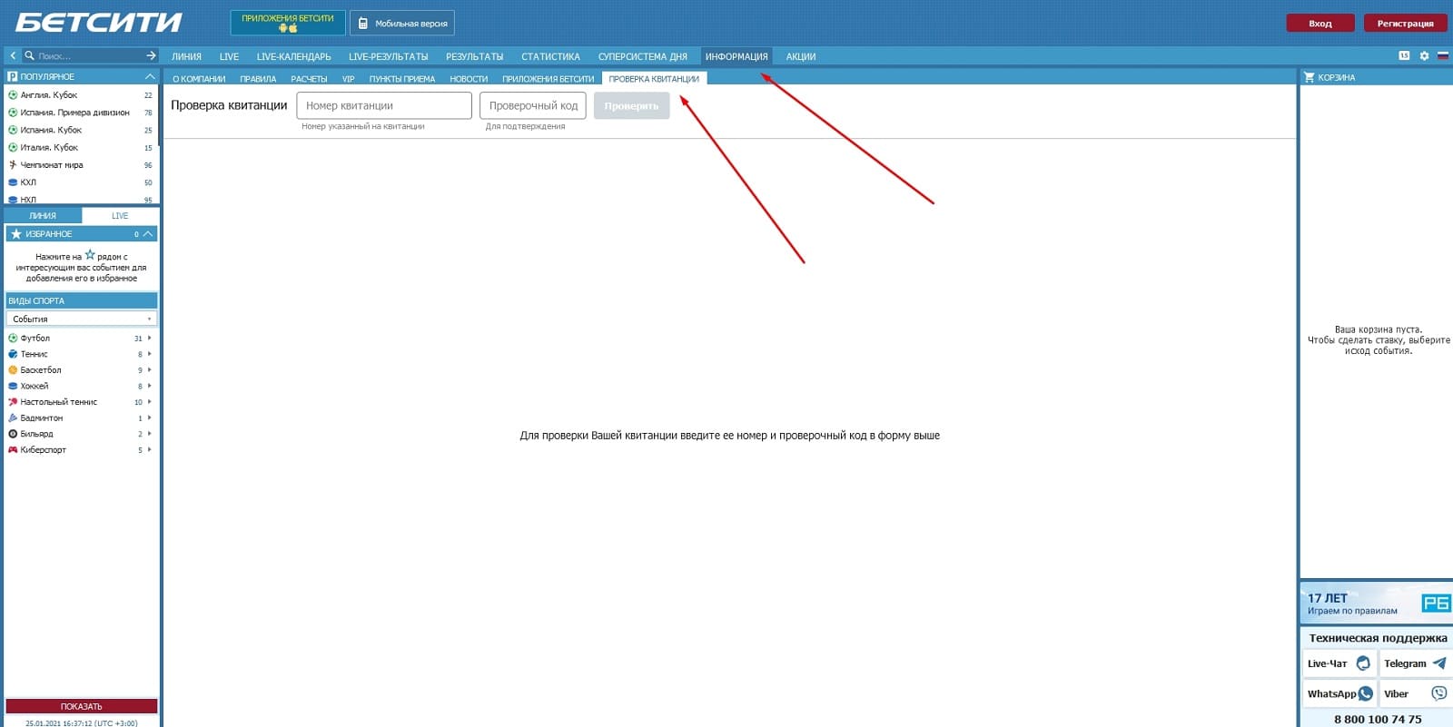Open the События dropdown
Viewport: 1453px width, 727px height.
pyautogui.click(x=82, y=319)
